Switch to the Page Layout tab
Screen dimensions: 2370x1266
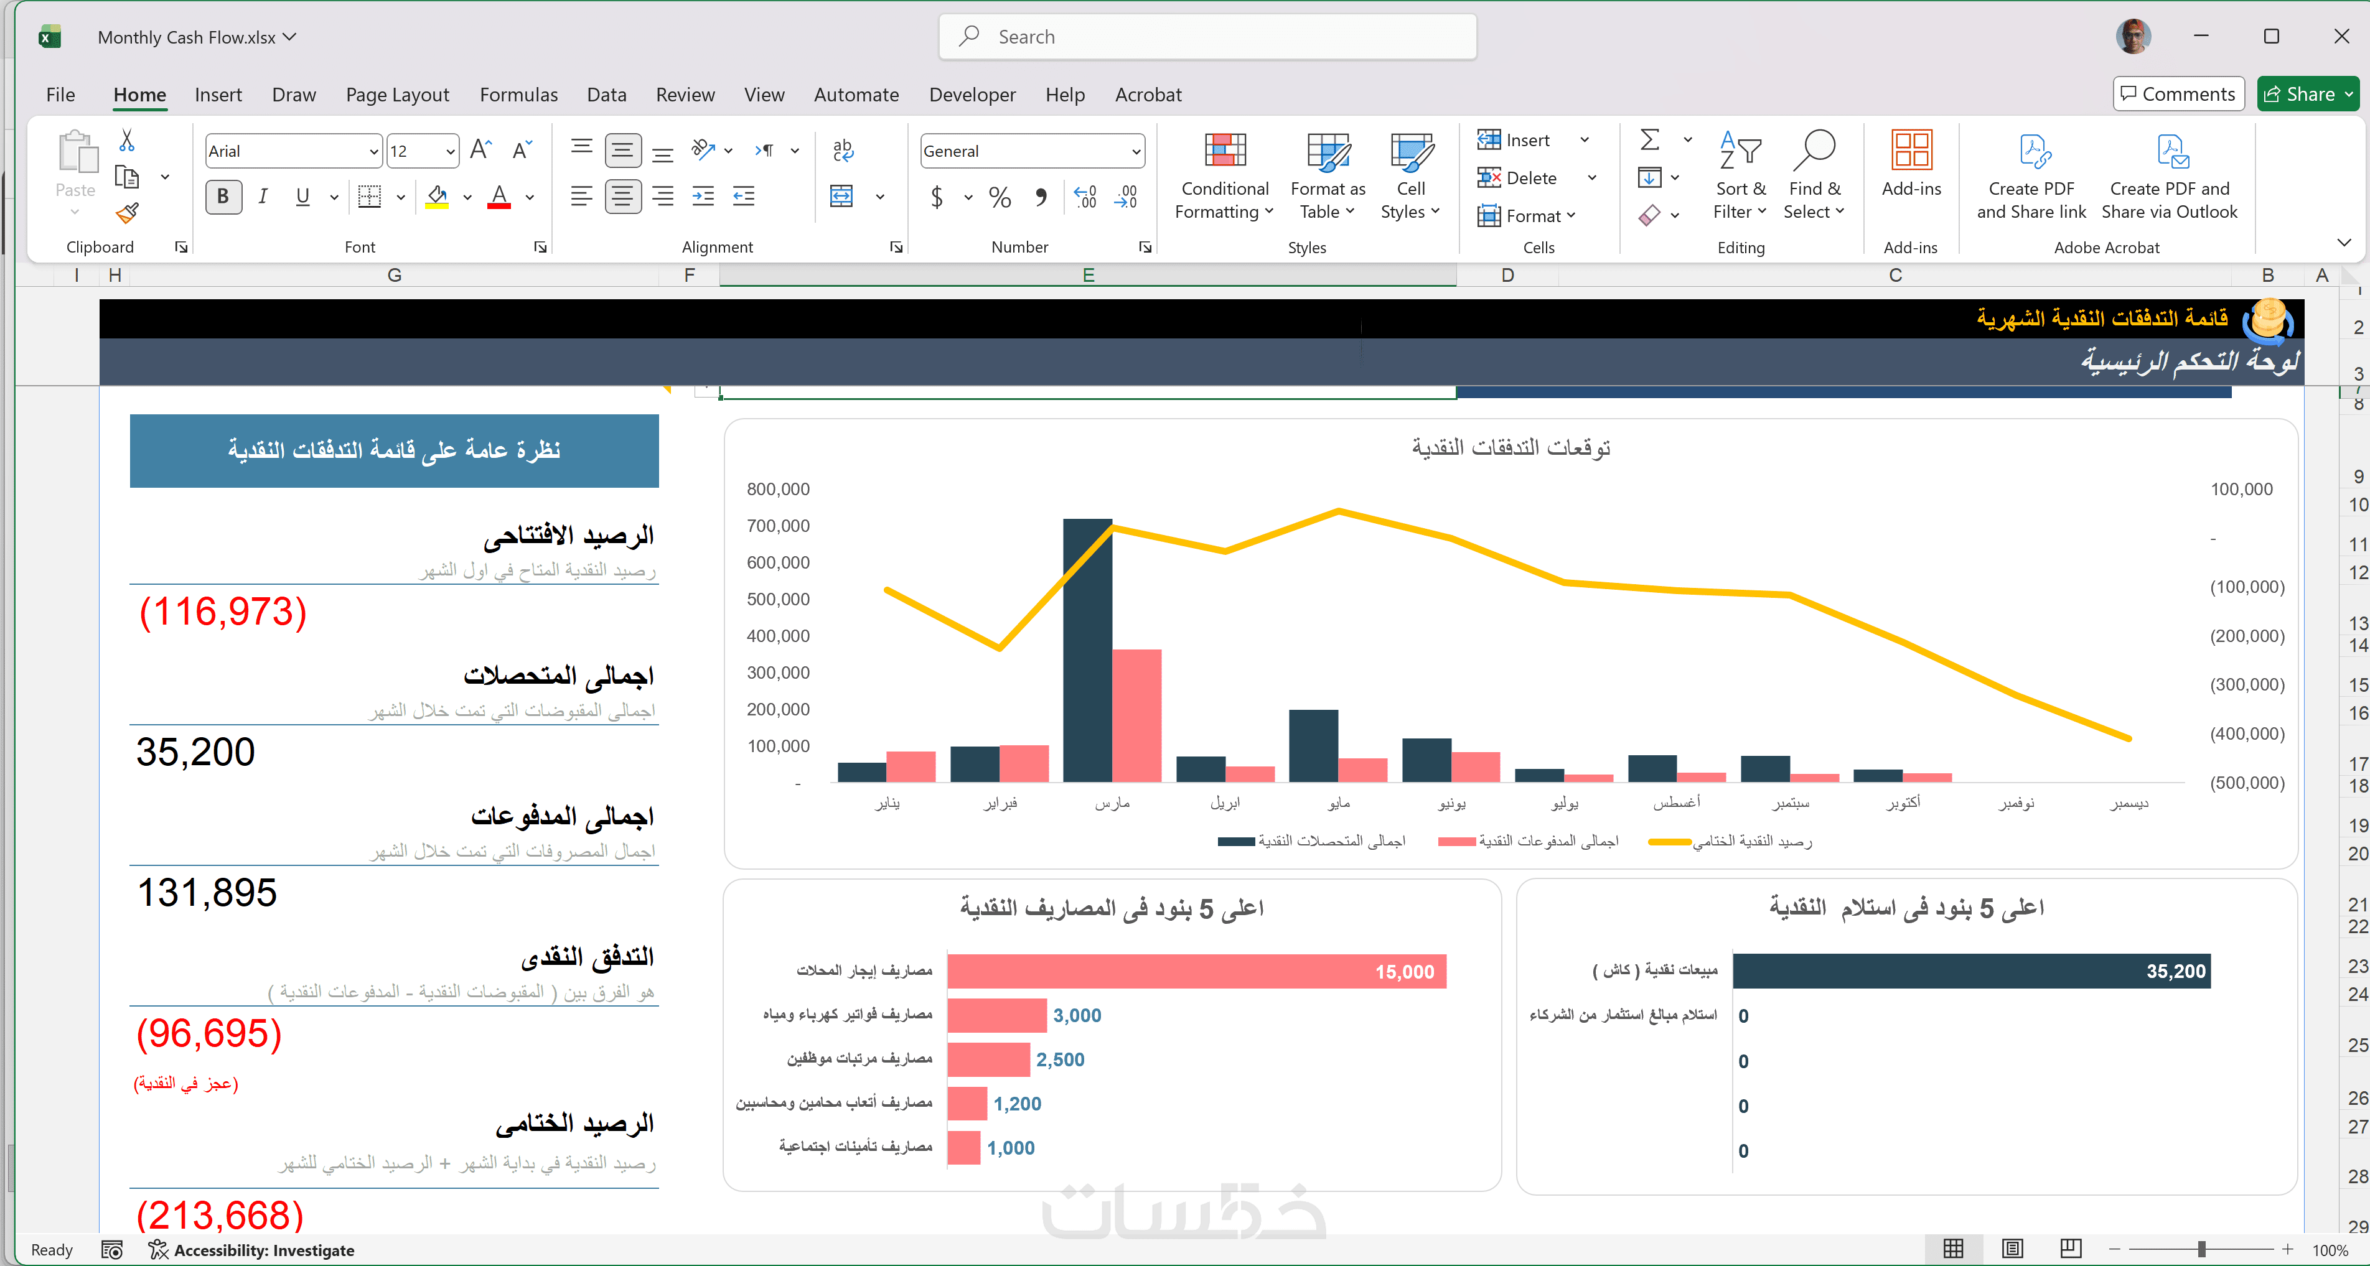click(398, 95)
